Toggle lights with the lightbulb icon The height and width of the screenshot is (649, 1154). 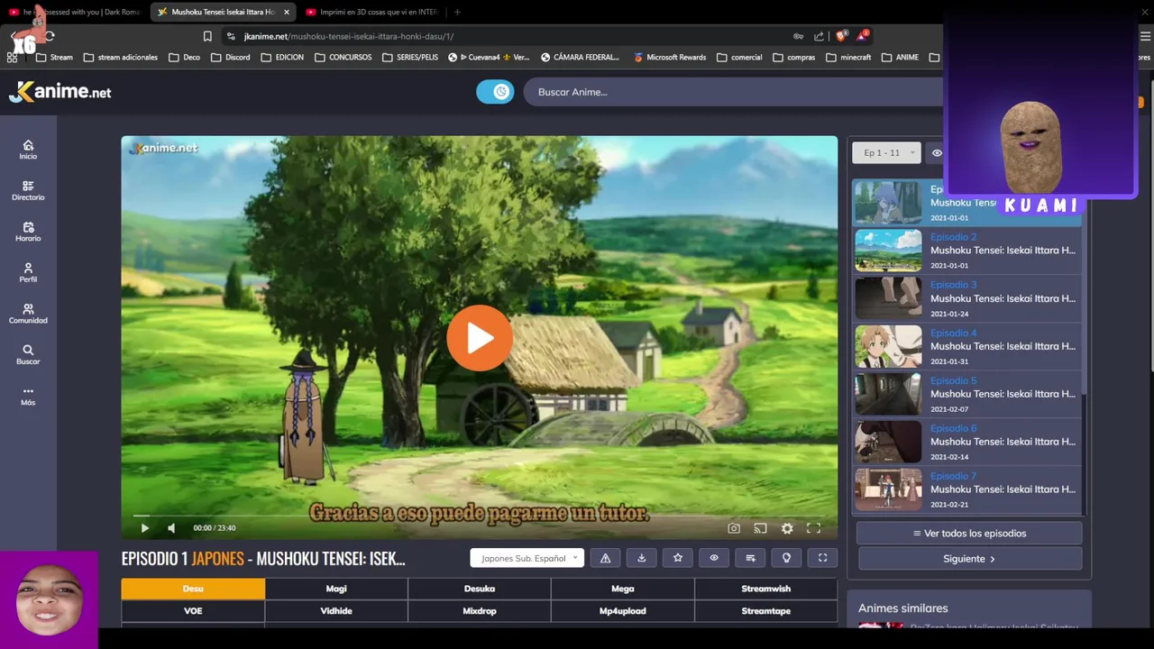786,558
